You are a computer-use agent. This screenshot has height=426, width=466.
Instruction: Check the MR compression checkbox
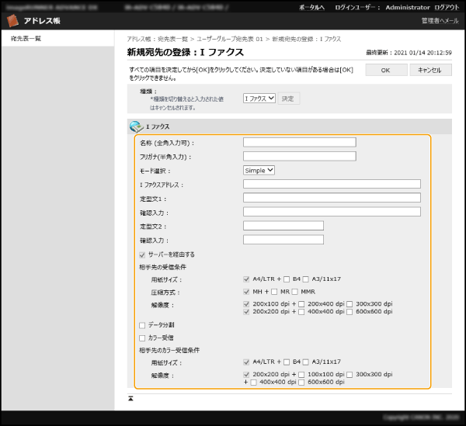coord(274,291)
